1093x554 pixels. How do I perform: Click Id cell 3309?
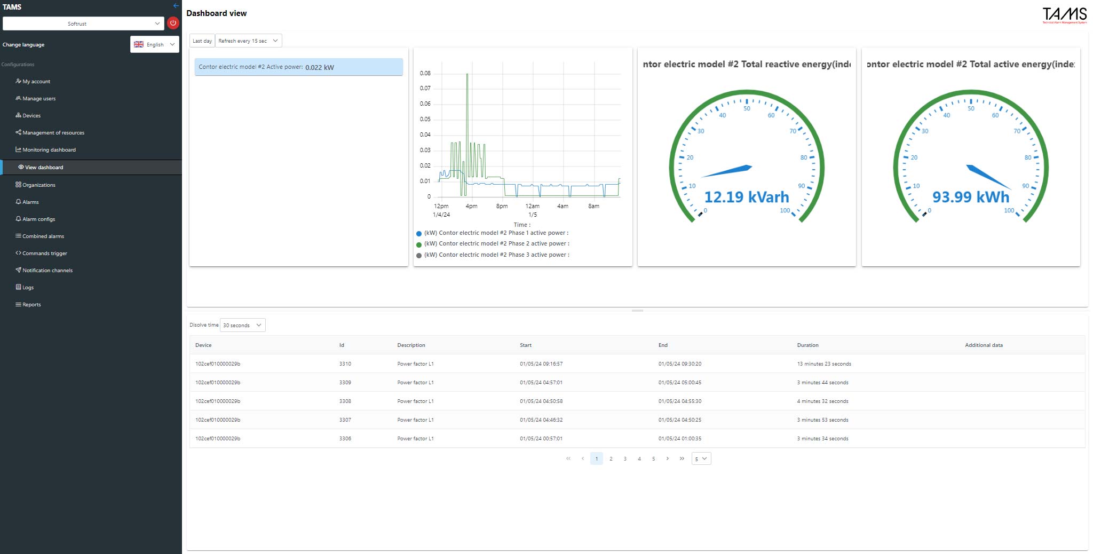tap(345, 383)
